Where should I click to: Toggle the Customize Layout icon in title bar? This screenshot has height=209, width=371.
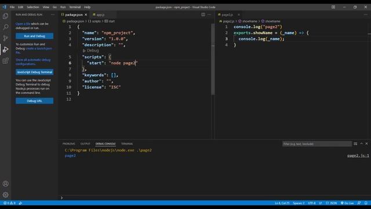pyautogui.click(x=333, y=7)
